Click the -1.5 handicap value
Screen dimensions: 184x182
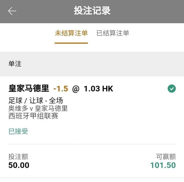pyautogui.click(x=61, y=89)
